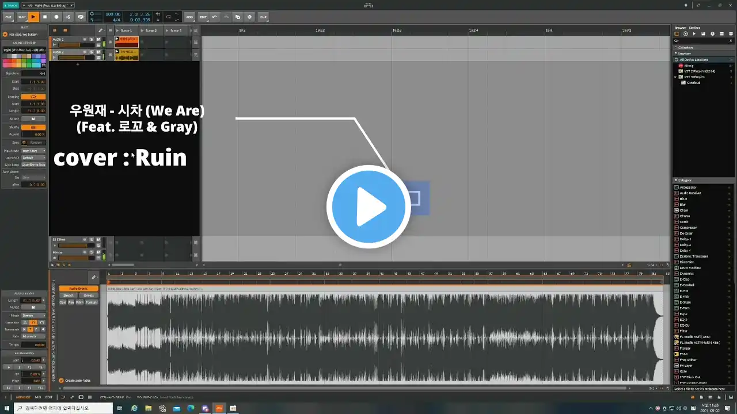The height and width of the screenshot is (414, 737).
Task: Click the transport Record button
Action: 56,17
